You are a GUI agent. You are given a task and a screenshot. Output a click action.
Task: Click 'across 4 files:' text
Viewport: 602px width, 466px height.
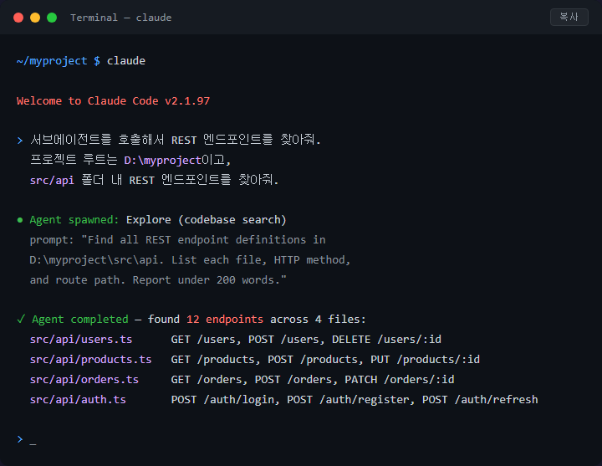318,320
